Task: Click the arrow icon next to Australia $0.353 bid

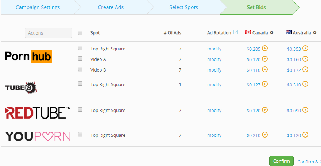Action: pyautogui.click(x=305, y=48)
